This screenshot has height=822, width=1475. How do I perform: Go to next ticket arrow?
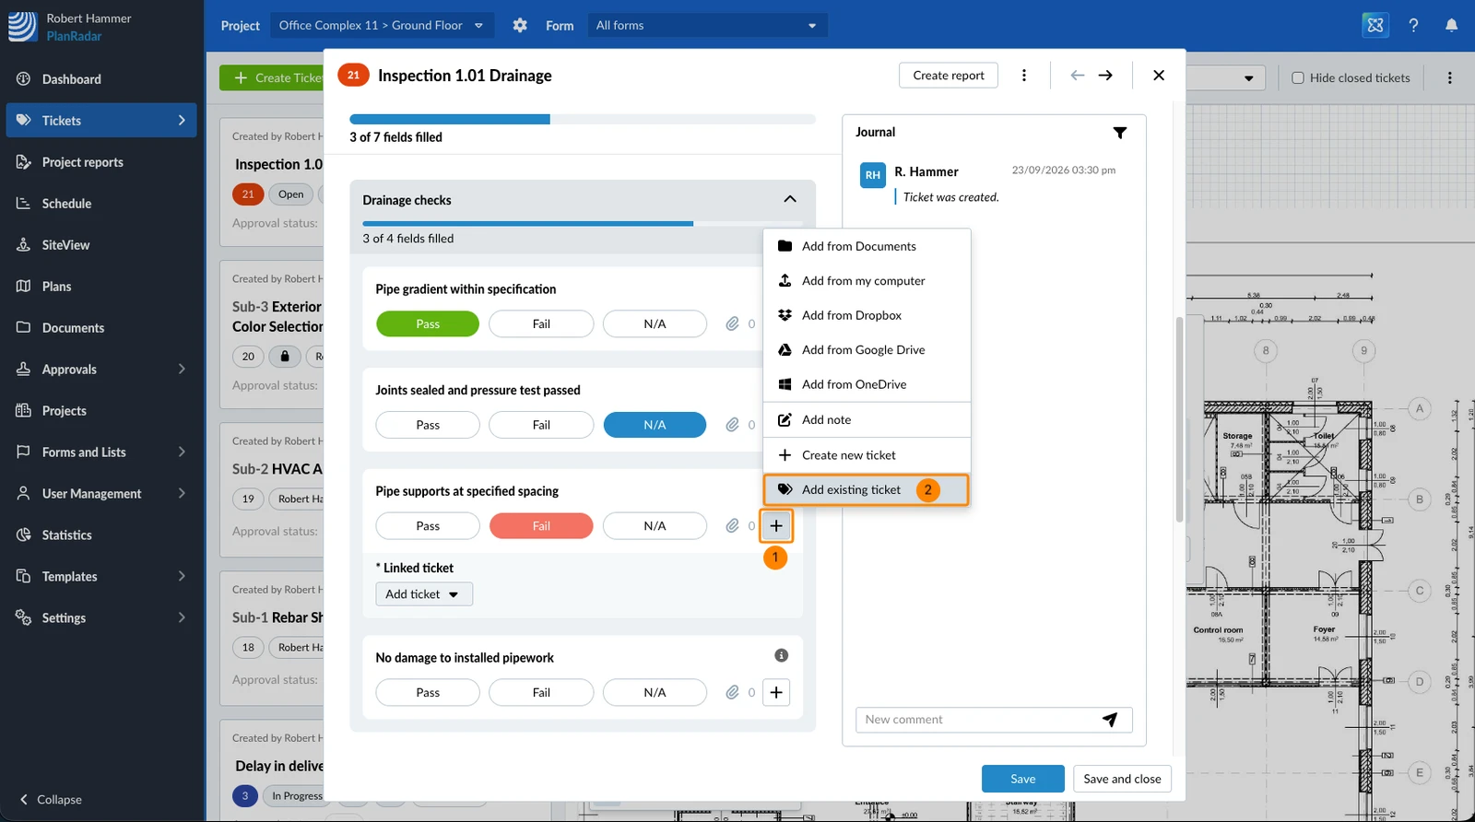[x=1105, y=76]
